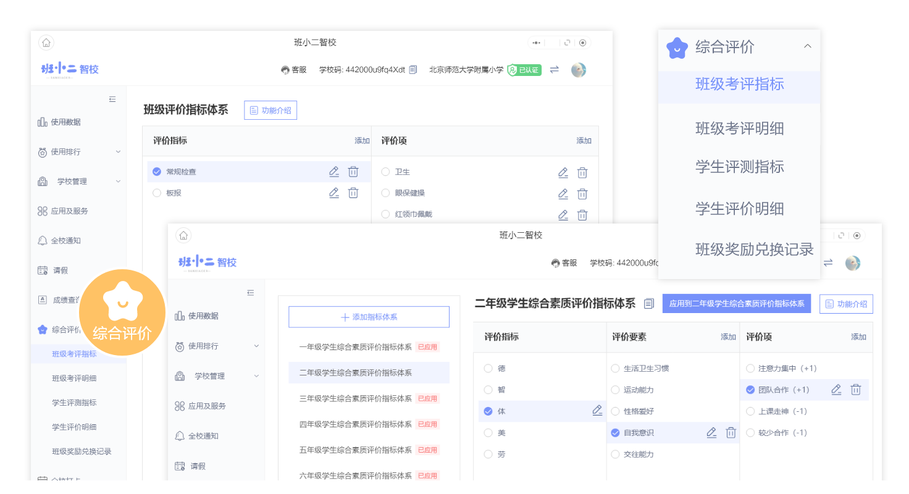Collapse the 综合评价 menu chevron
The height and width of the screenshot is (494, 909).
tap(807, 46)
